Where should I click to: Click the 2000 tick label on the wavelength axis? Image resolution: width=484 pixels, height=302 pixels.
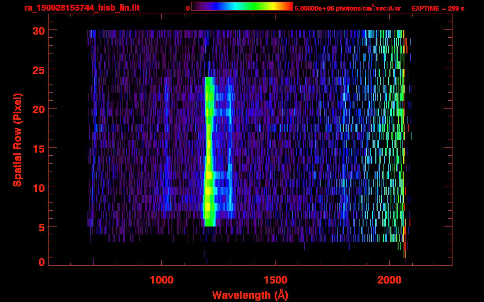(389, 280)
